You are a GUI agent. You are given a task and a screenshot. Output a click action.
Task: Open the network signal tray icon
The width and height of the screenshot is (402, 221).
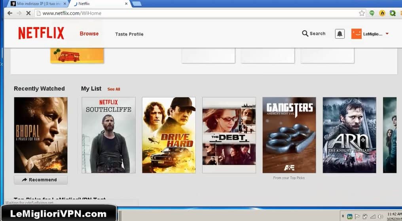[x=373, y=217]
